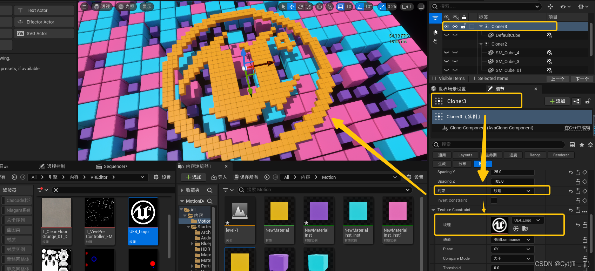This screenshot has width=595, height=271.
Task: Click the outliner filter icon button
Action: coord(435,18)
